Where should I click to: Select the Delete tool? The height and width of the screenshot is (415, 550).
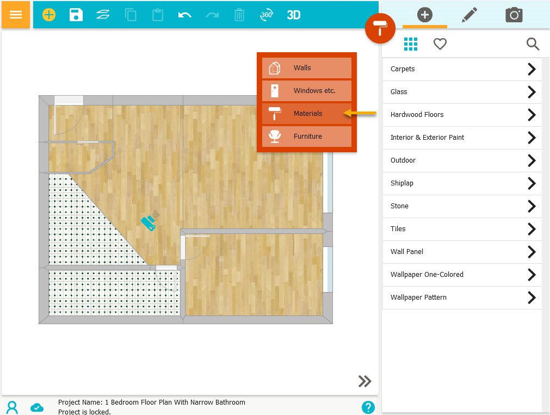[x=239, y=15]
